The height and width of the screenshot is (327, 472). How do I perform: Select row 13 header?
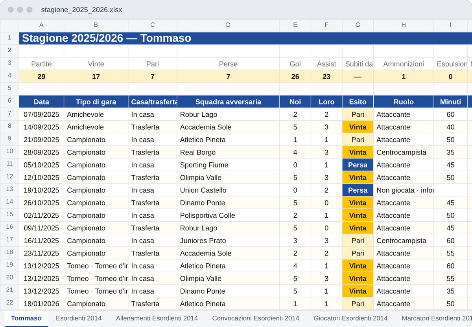pos(9,190)
